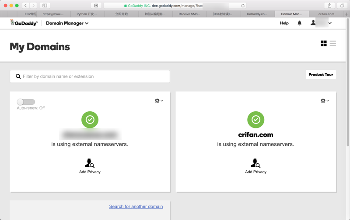Open settings gear on blurred-domain card
Image resolution: width=350 pixels, height=220 pixels.
[159, 101]
